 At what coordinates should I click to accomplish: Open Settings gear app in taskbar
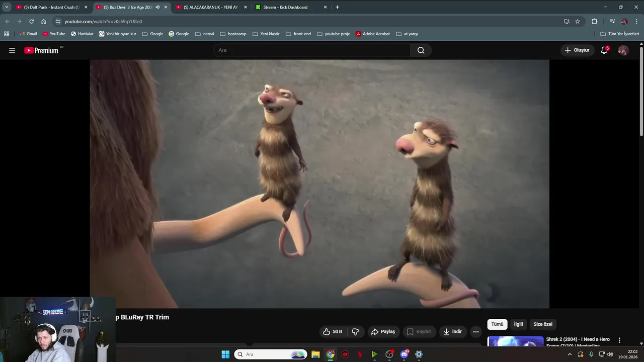(419, 354)
